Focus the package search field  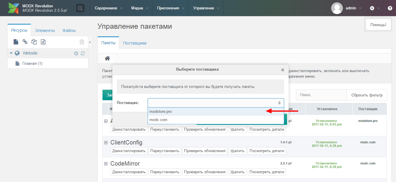pyautogui.click(x=321, y=95)
